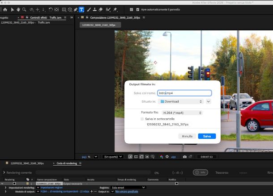Select the Eraser tool

coord(101,9)
